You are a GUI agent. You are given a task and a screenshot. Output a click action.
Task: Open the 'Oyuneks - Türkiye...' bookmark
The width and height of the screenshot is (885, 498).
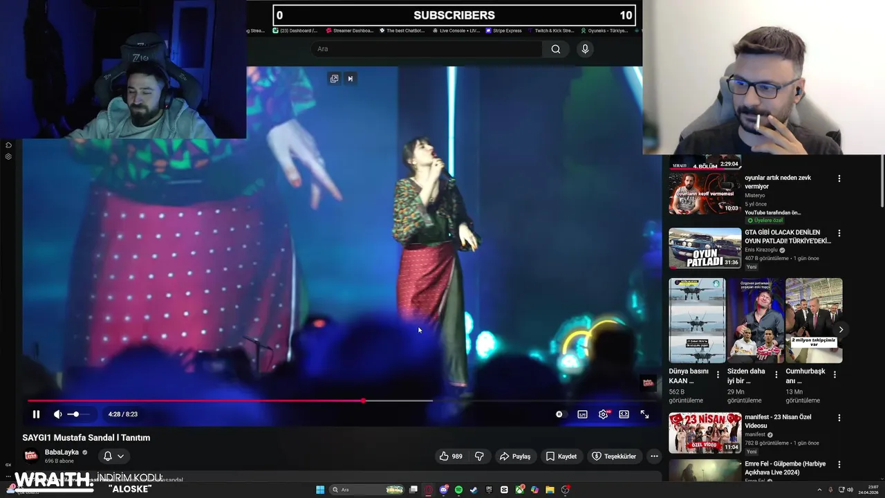coord(605,30)
